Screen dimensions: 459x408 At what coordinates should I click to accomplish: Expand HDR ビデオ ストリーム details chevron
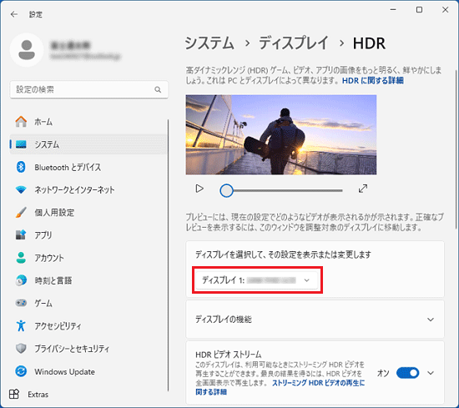click(431, 373)
